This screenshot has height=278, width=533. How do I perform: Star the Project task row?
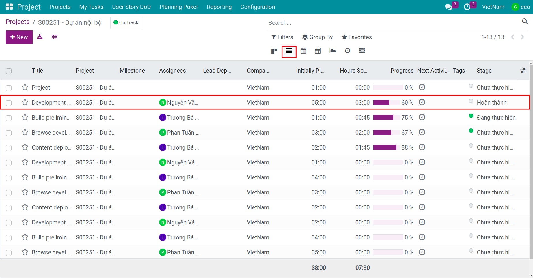(25, 87)
